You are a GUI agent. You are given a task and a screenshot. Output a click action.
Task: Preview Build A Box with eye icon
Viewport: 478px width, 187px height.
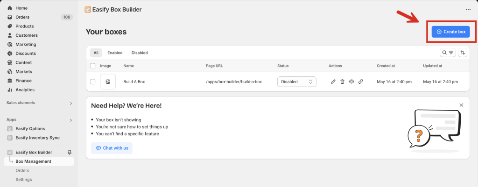click(351, 82)
